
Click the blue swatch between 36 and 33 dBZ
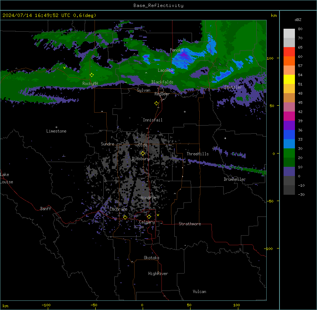coord(289,135)
